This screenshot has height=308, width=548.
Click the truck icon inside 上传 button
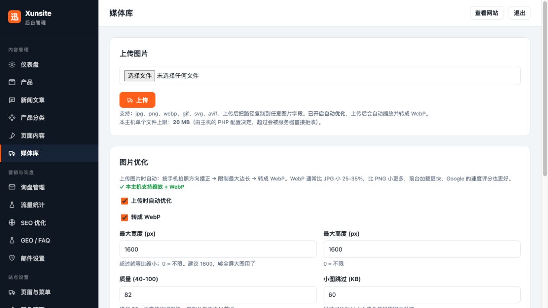coord(130,100)
